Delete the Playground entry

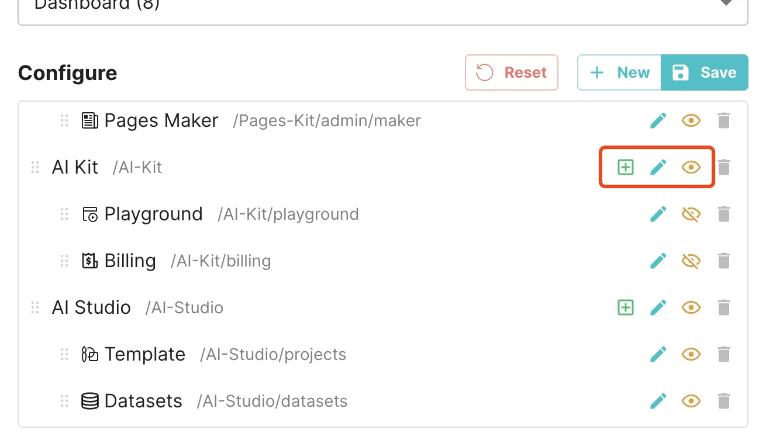click(x=724, y=214)
